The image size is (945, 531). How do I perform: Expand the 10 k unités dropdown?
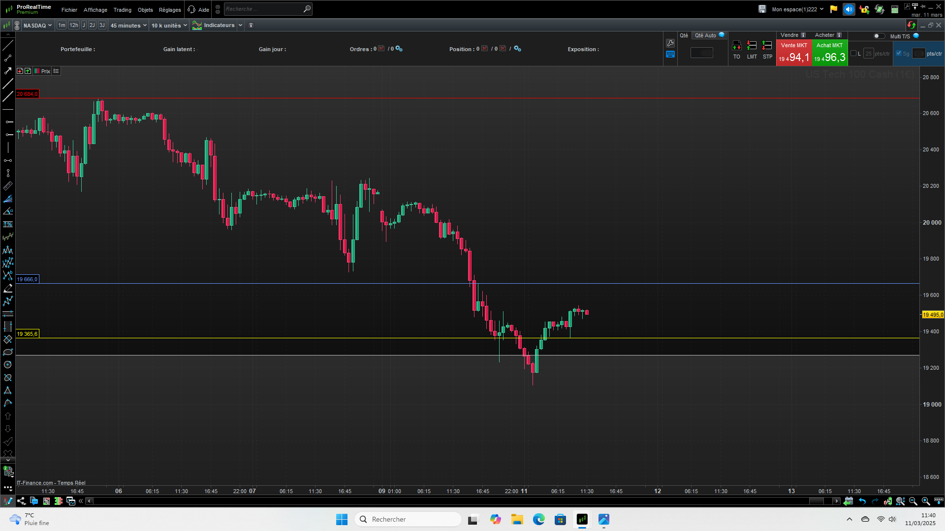click(x=169, y=26)
